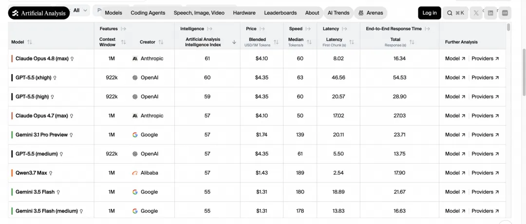Open the All filter dropdown

click(x=80, y=10)
